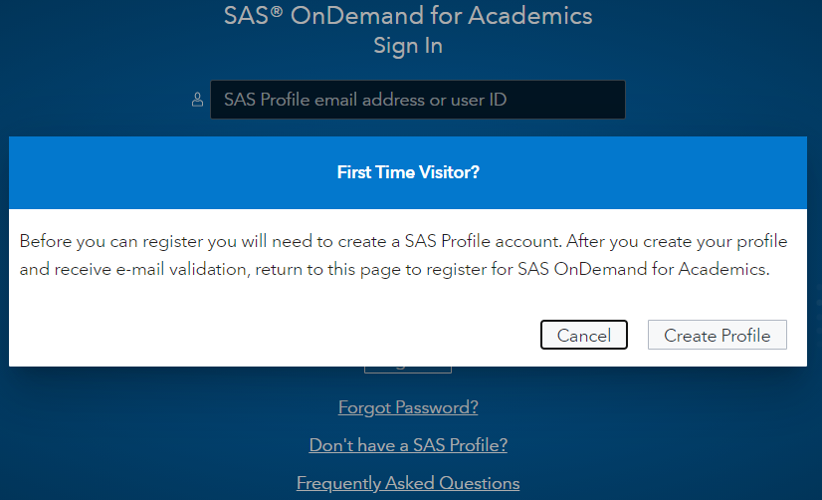Click the user icon beside the email field
Viewport: 822px width, 500px height.
197,100
